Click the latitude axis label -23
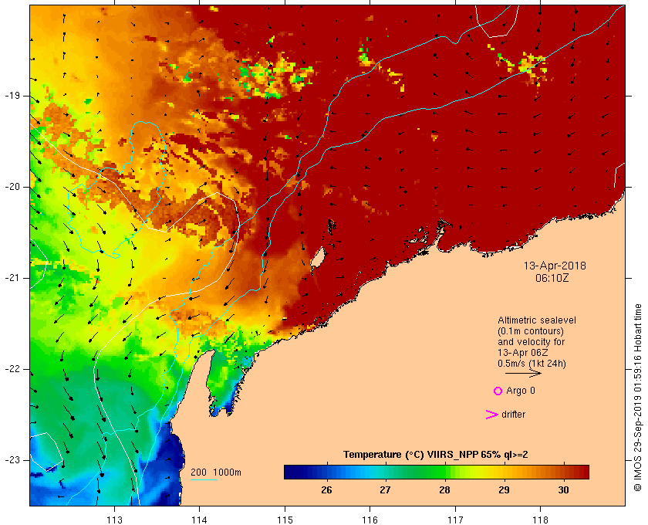This screenshot has width=648, height=525. [12, 460]
